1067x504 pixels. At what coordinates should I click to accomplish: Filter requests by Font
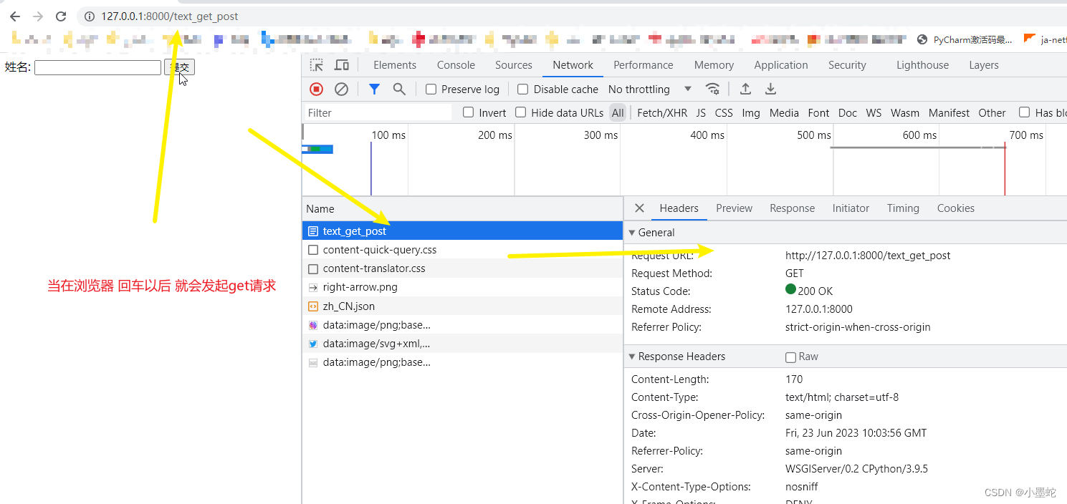pyautogui.click(x=818, y=112)
